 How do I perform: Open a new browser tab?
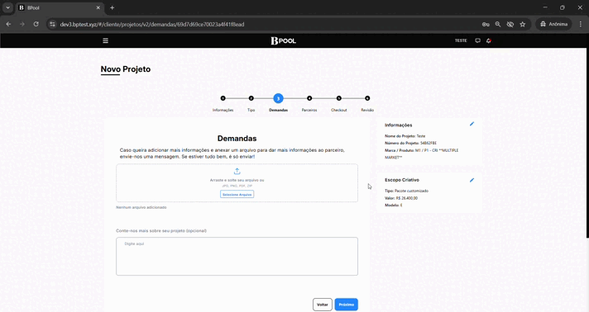[x=112, y=7]
